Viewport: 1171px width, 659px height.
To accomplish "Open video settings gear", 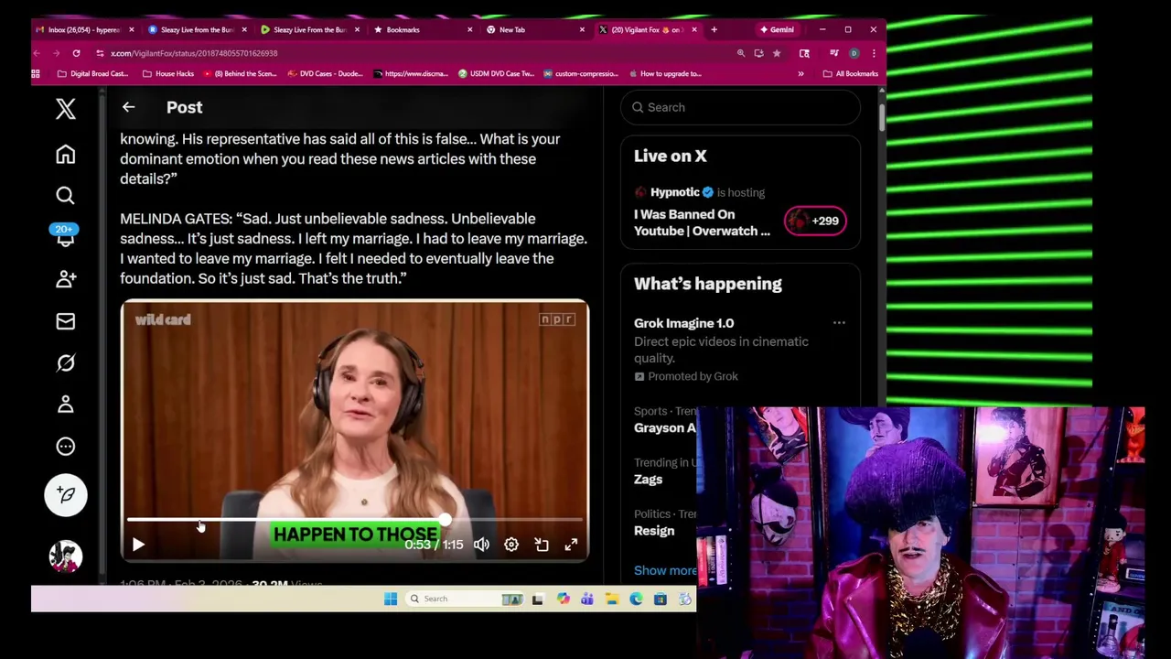I will tap(511, 545).
